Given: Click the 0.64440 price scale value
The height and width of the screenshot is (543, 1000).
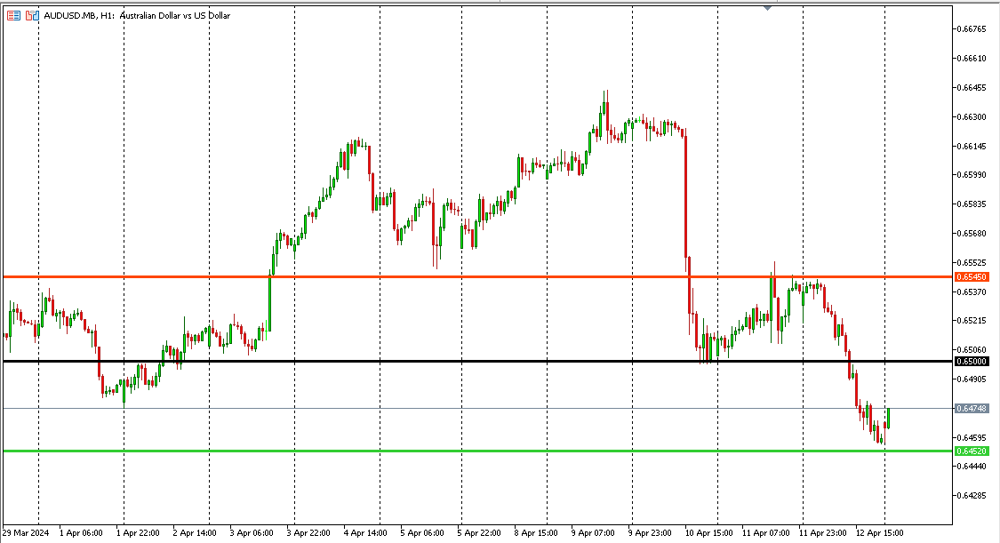Looking at the screenshot, I should [x=972, y=467].
